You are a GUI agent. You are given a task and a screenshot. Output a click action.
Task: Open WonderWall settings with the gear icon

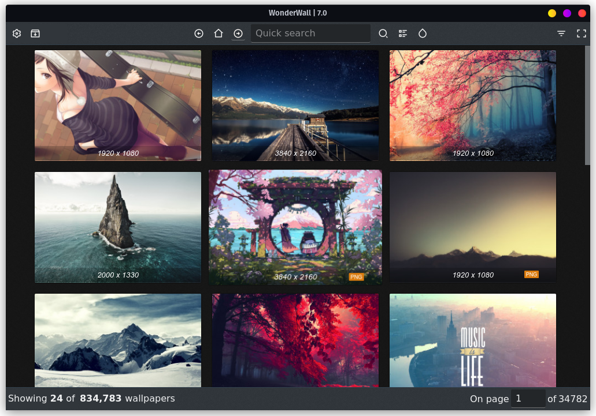coord(16,33)
